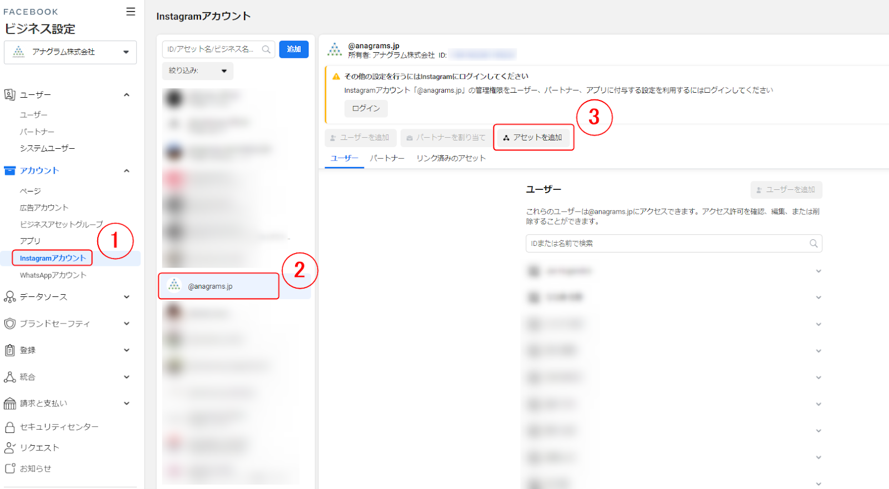Image resolution: width=889 pixels, height=489 pixels.
Task: Switch to the パートナー tab
Action: 387,158
